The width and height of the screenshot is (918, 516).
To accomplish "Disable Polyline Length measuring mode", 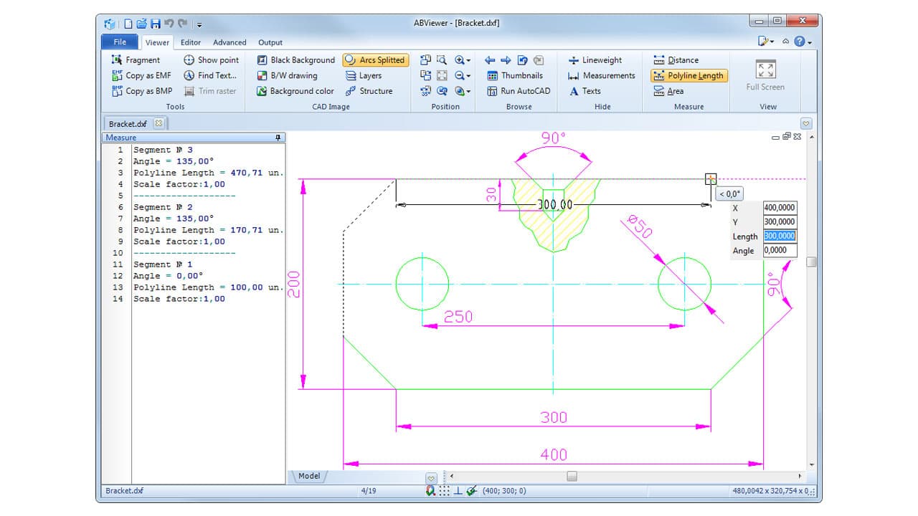I will point(687,75).
